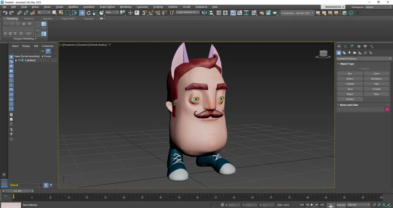Open the Graph Editors menu
Screen dimensions: 393x208
(x=107, y=7)
